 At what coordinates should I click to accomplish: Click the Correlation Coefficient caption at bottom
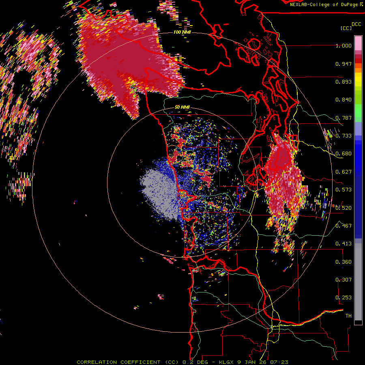pyautogui.click(x=182, y=362)
